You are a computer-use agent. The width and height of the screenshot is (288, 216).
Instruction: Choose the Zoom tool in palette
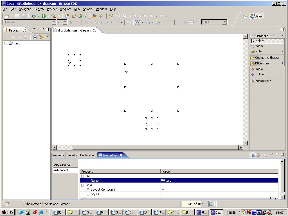259,46
